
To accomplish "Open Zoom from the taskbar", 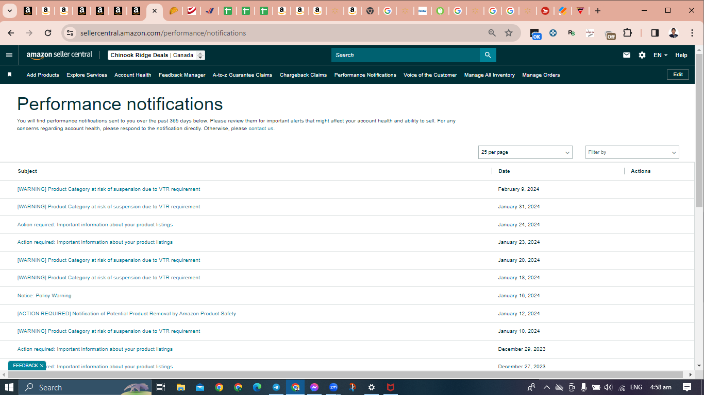I will click(x=333, y=387).
